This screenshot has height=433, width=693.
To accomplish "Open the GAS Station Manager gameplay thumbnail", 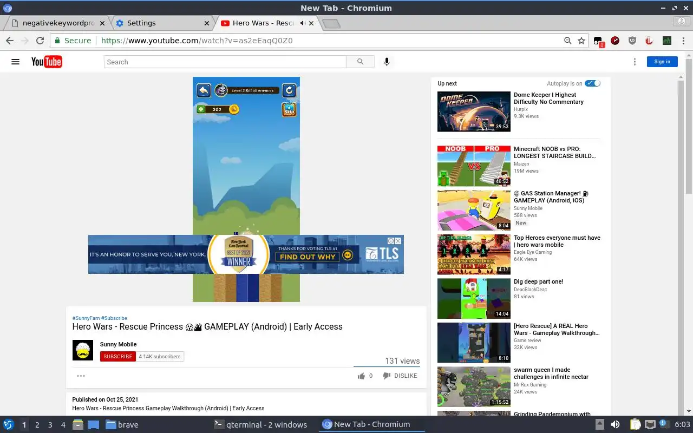I will click(474, 210).
